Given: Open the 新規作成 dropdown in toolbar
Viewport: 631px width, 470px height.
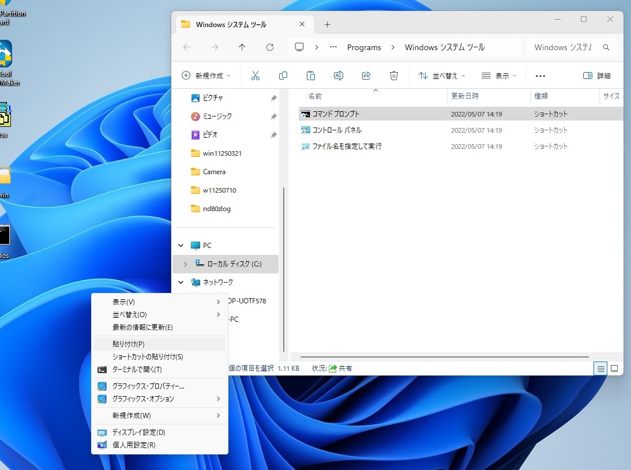Looking at the screenshot, I should pos(206,76).
